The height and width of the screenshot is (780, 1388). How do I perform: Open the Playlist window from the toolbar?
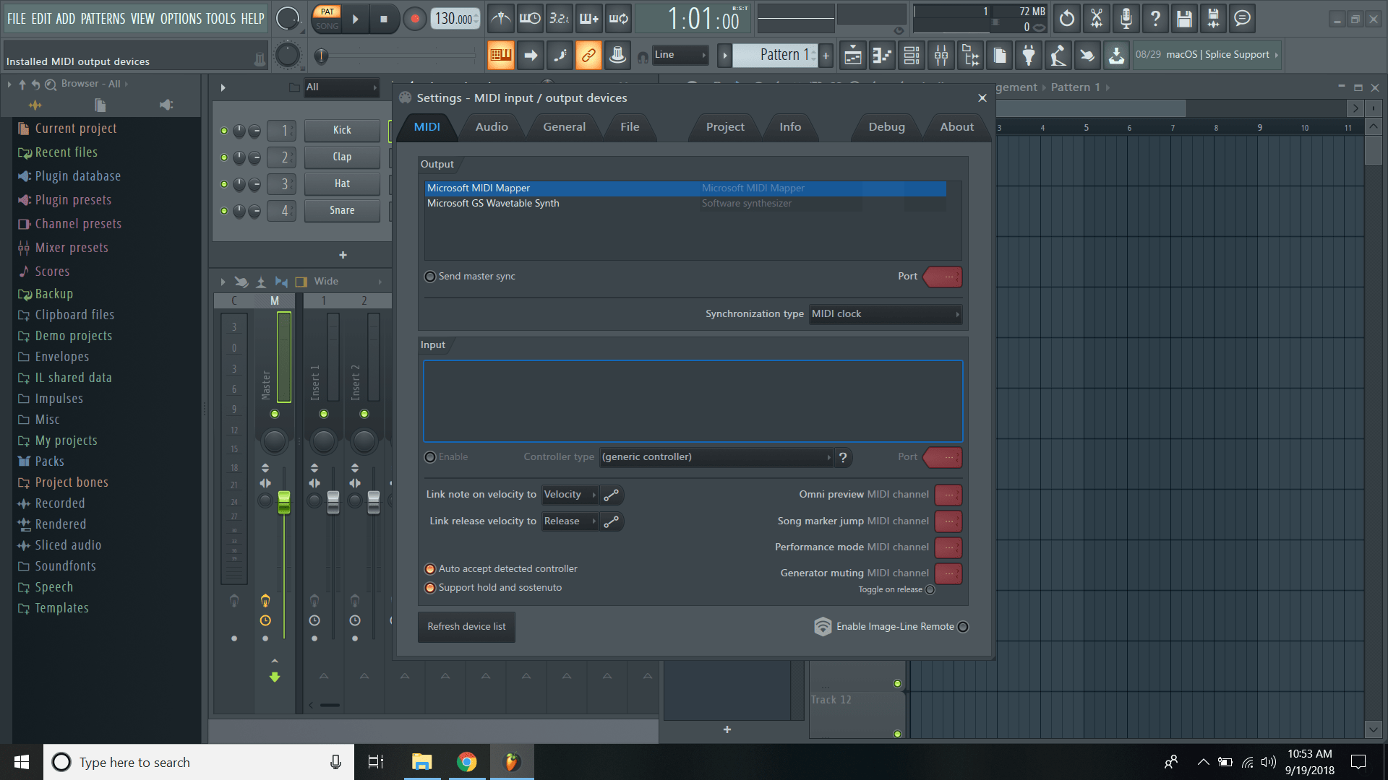852,55
